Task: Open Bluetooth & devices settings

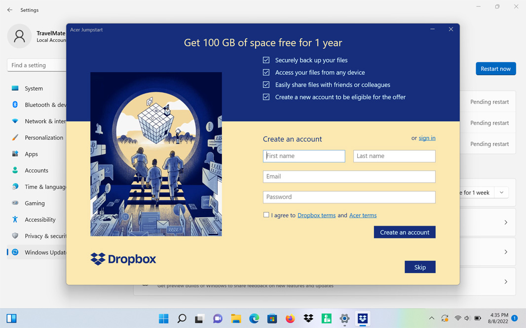Action: click(37, 105)
